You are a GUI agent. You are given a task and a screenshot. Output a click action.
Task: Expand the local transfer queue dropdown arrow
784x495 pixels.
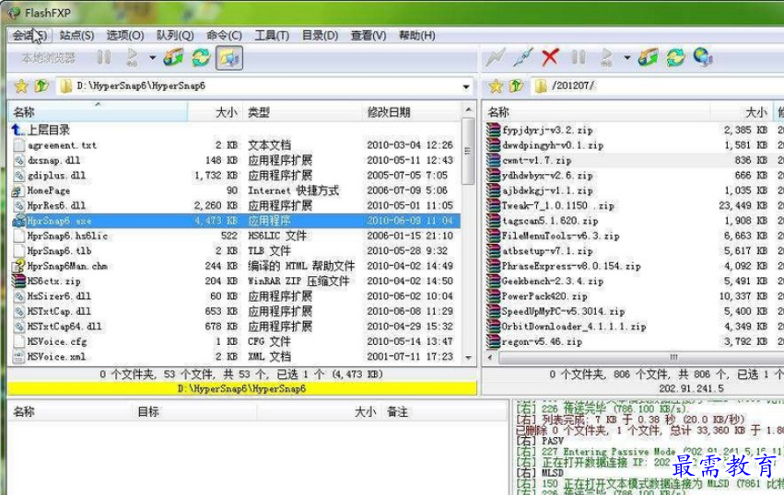pyautogui.click(x=152, y=57)
